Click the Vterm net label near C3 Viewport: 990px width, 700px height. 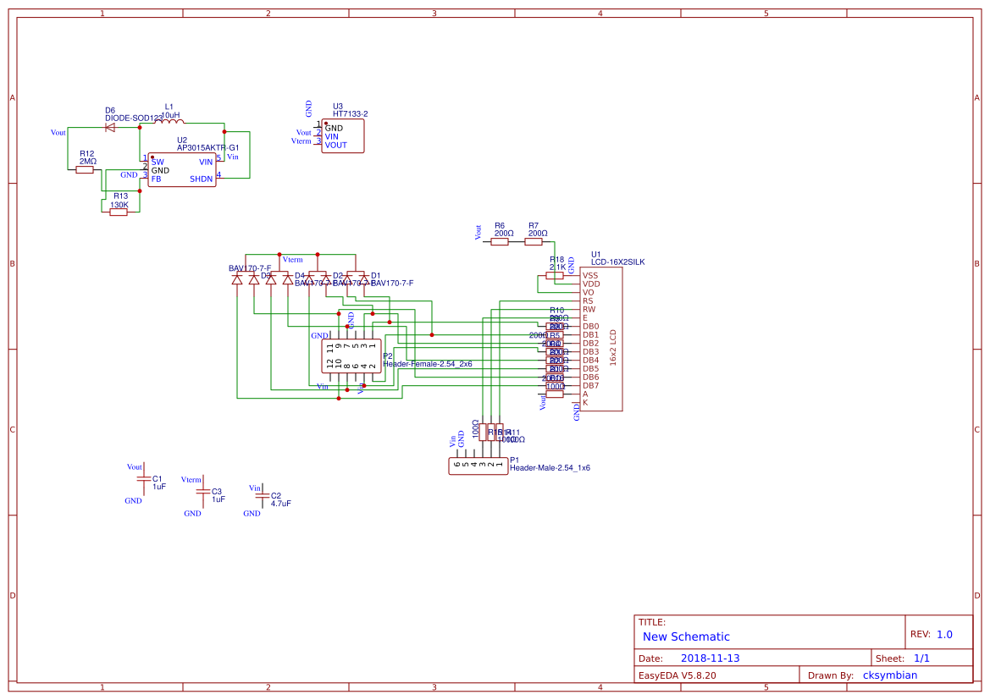192,481
